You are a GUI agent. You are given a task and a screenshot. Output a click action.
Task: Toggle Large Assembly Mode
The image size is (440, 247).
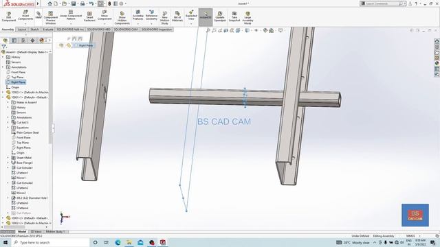point(247,18)
